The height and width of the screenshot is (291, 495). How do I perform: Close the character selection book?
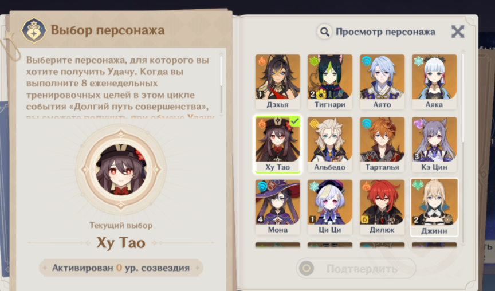[x=458, y=32]
